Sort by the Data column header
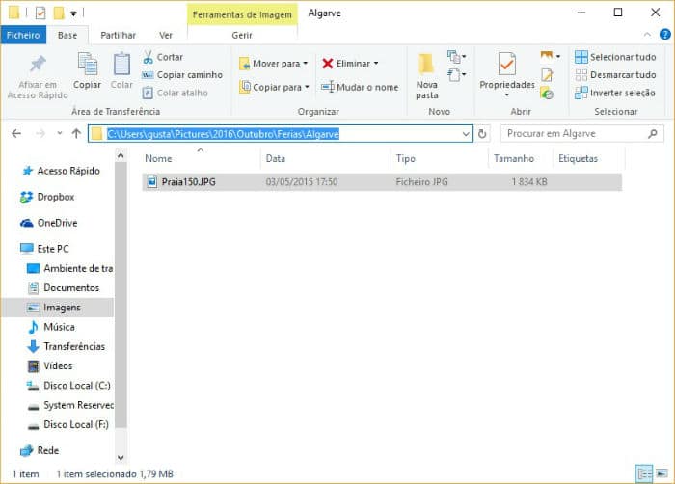The image size is (675, 484). coord(326,158)
